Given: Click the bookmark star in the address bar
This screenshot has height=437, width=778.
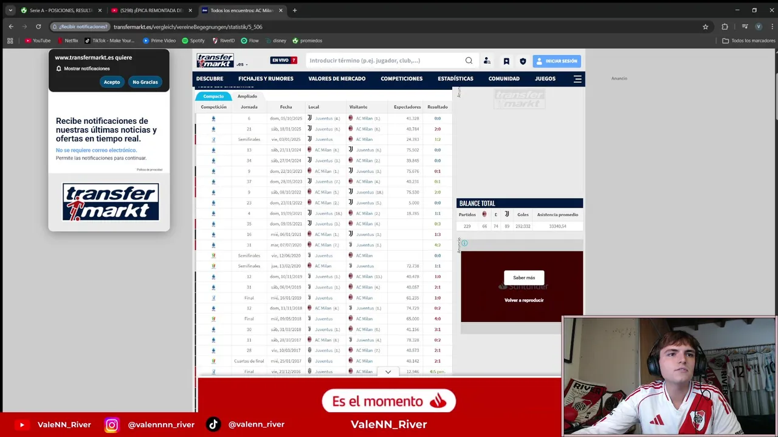Looking at the screenshot, I should pyautogui.click(x=705, y=27).
